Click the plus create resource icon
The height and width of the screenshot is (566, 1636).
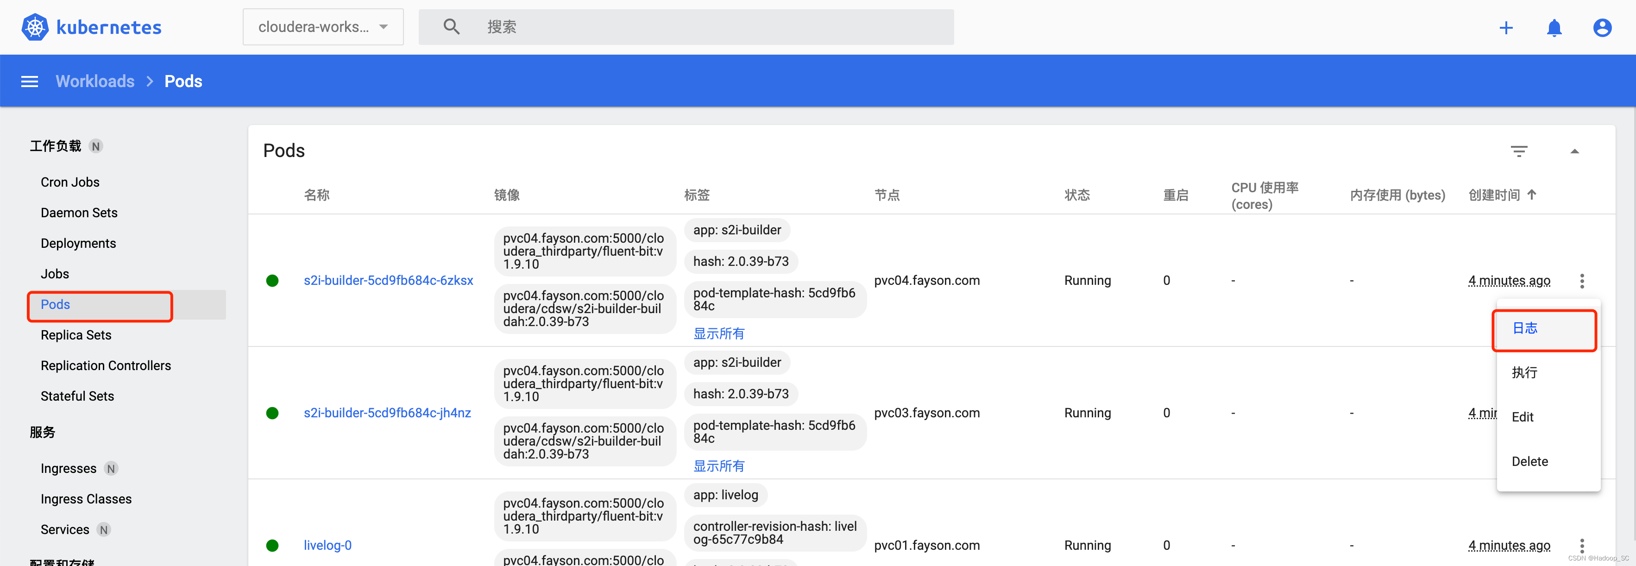click(1506, 27)
